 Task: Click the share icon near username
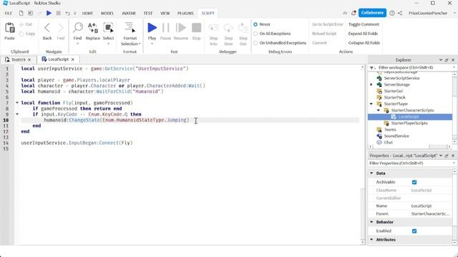coord(400,13)
